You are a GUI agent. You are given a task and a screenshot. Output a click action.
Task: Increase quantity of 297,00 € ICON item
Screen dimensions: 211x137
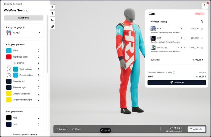(185, 38)
